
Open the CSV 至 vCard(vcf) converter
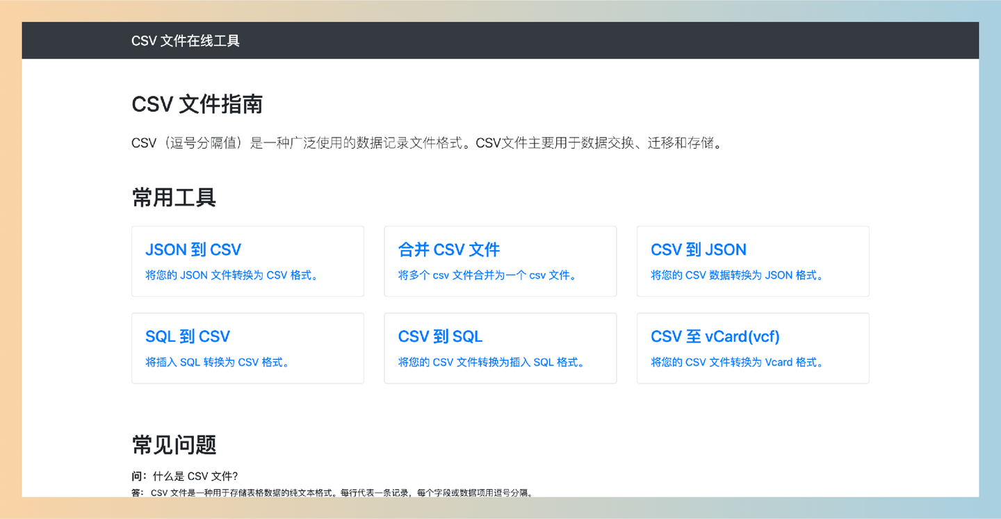pos(714,336)
